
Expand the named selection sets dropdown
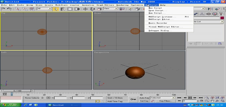coord(203,9)
